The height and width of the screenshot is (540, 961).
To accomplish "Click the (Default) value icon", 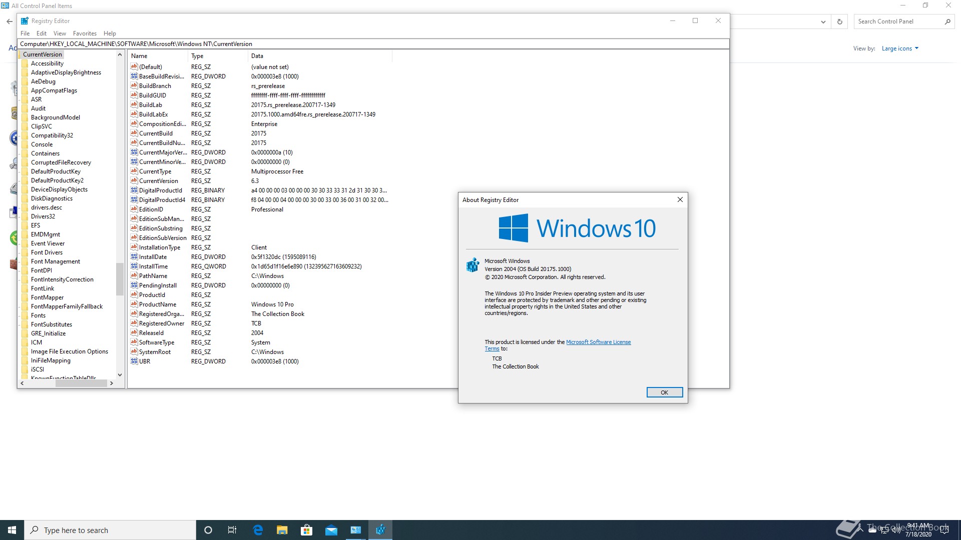I will tap(134, 67).
